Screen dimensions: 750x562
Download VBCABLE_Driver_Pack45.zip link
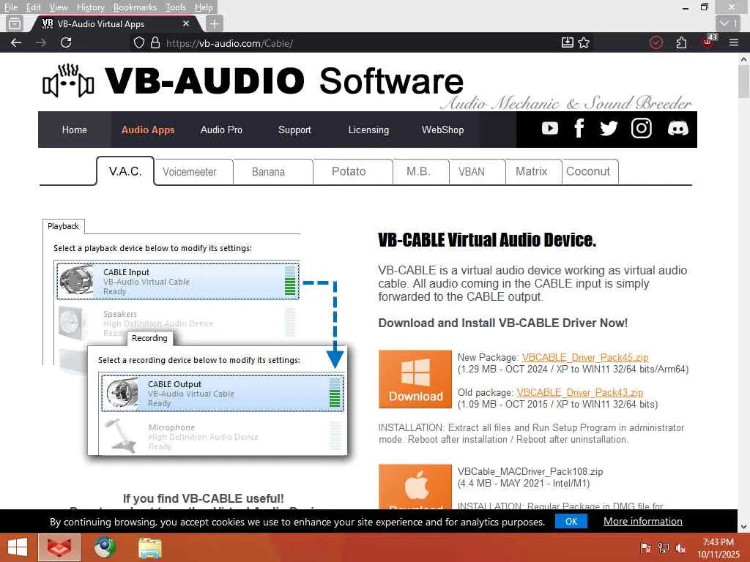[x=585, y=357]
